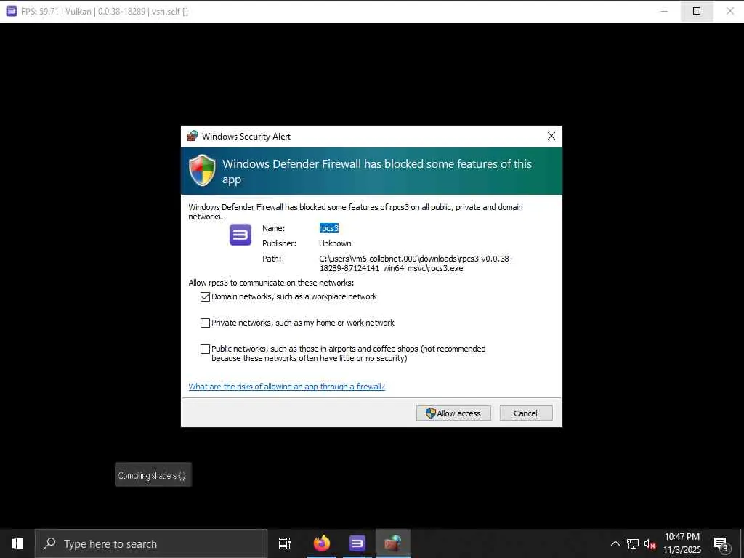Click the Allow access button
The image size is (744, 558).
pos(453,413)
